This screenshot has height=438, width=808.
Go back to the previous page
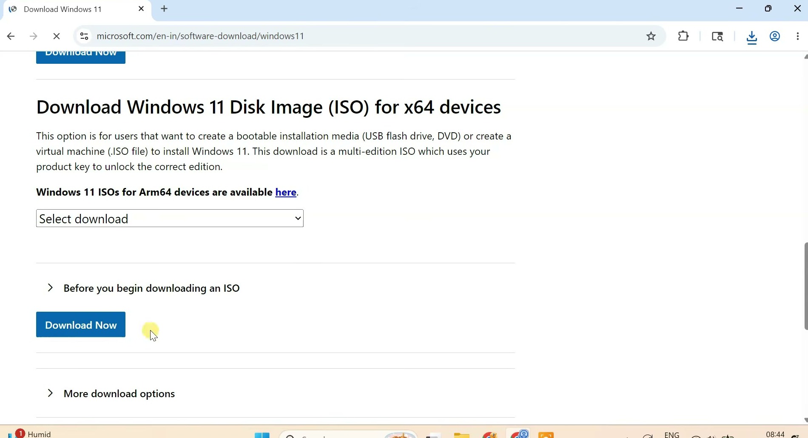tap(11, 36)
